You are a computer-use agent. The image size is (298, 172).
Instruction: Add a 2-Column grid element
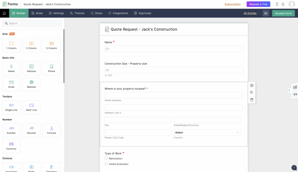(x=31, y=46)
